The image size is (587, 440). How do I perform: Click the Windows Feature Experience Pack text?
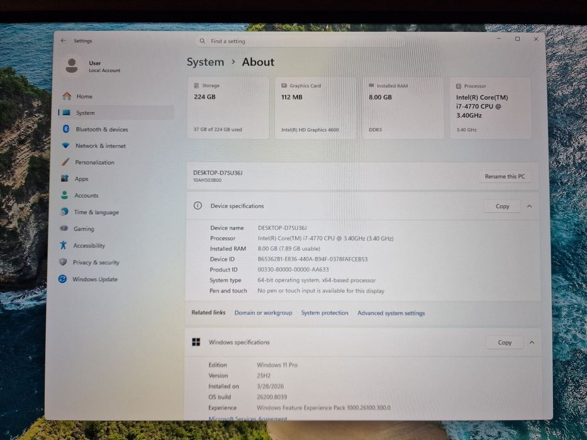(x=323, y=407)
